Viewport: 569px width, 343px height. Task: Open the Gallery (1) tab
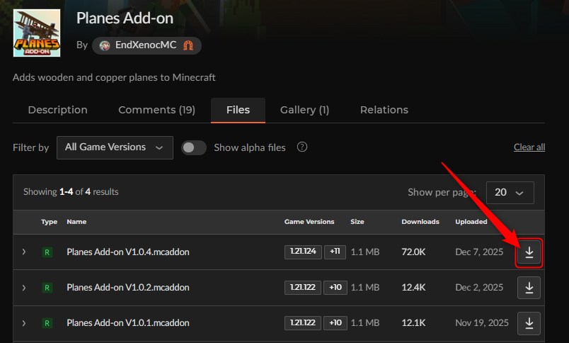click(x=304, y=110)
